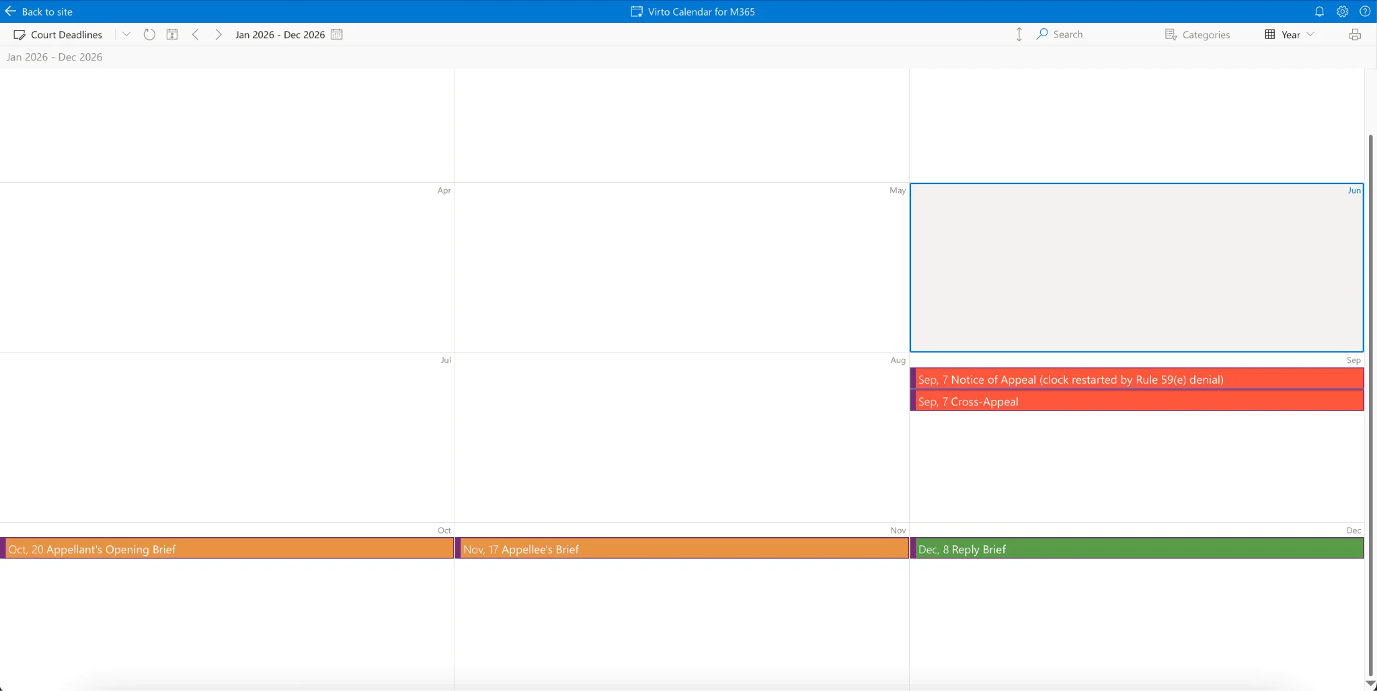Open Year view dropdown
The width and height of the screenshot is (1377, 691).
(1290, 34)
